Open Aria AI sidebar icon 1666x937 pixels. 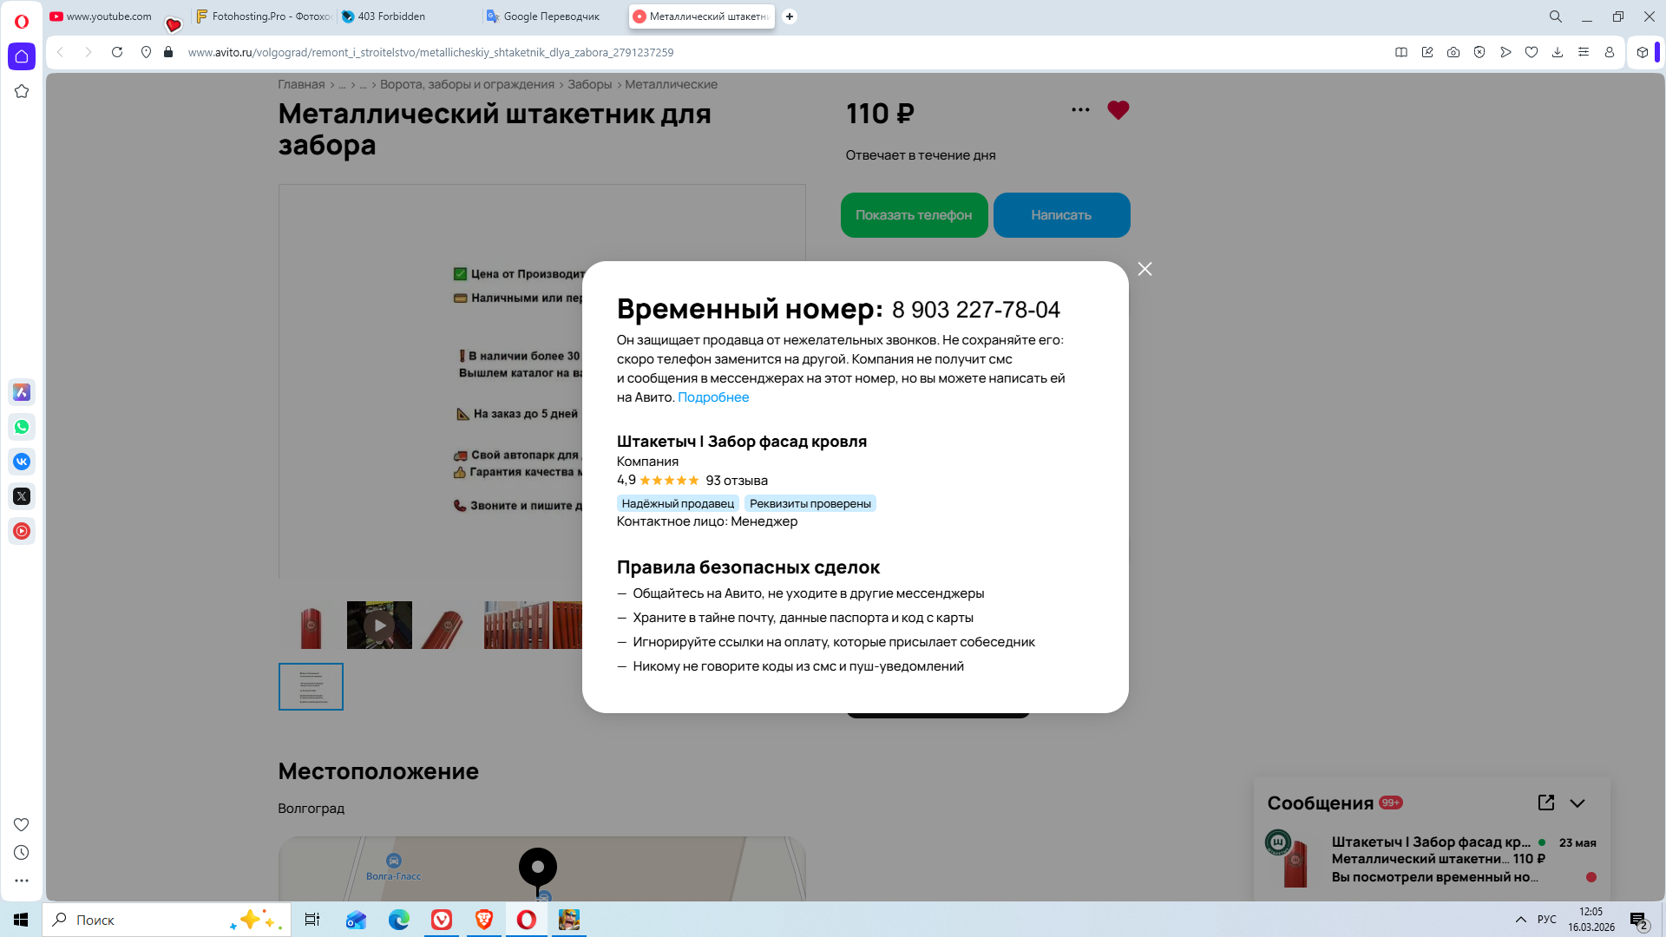pos(22,392)
